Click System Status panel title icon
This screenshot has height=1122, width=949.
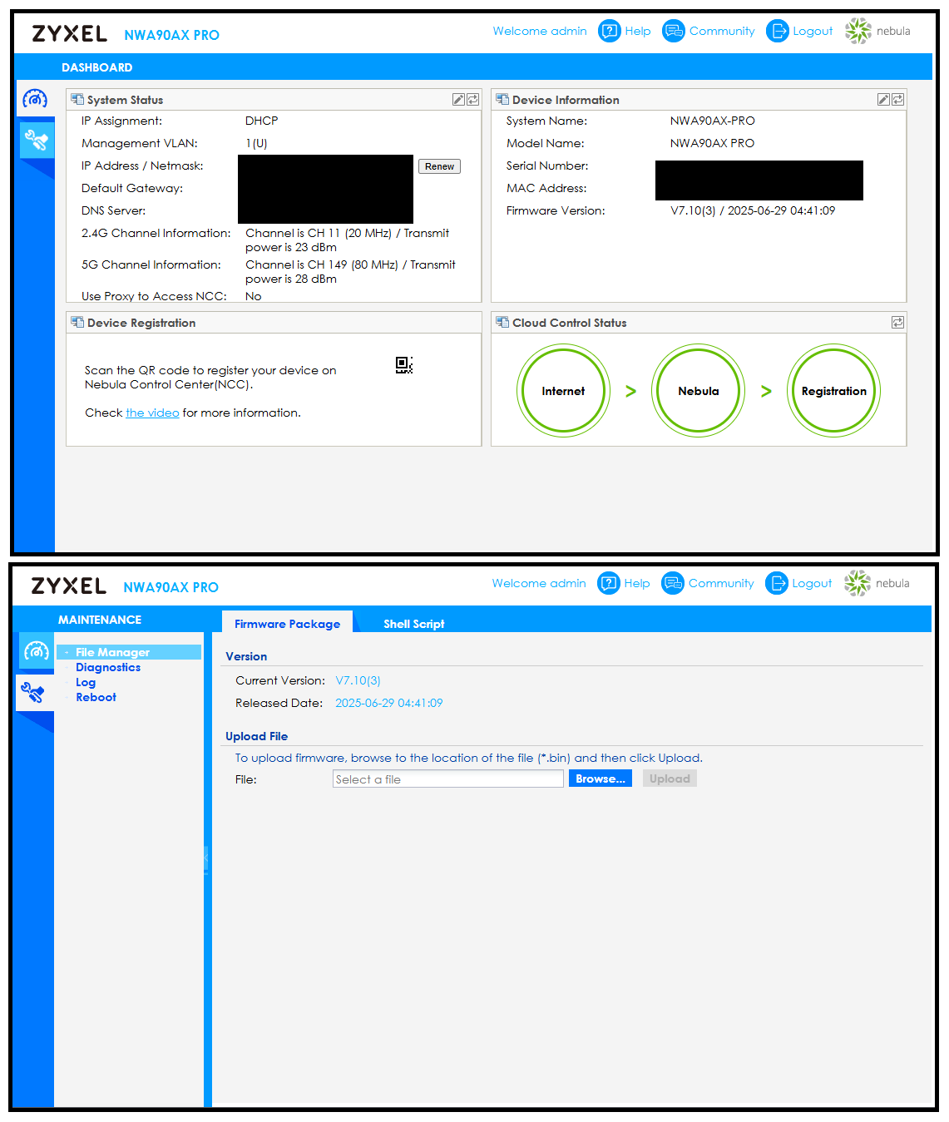click(x=77, y=99)
